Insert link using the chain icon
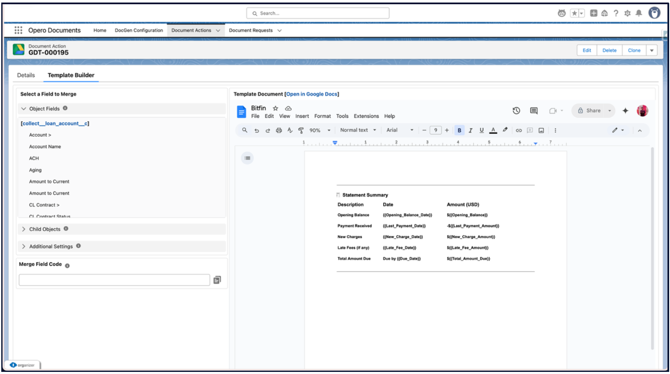Image resolution: width=670 pixels, height=374 pixels. pos(519,130)
